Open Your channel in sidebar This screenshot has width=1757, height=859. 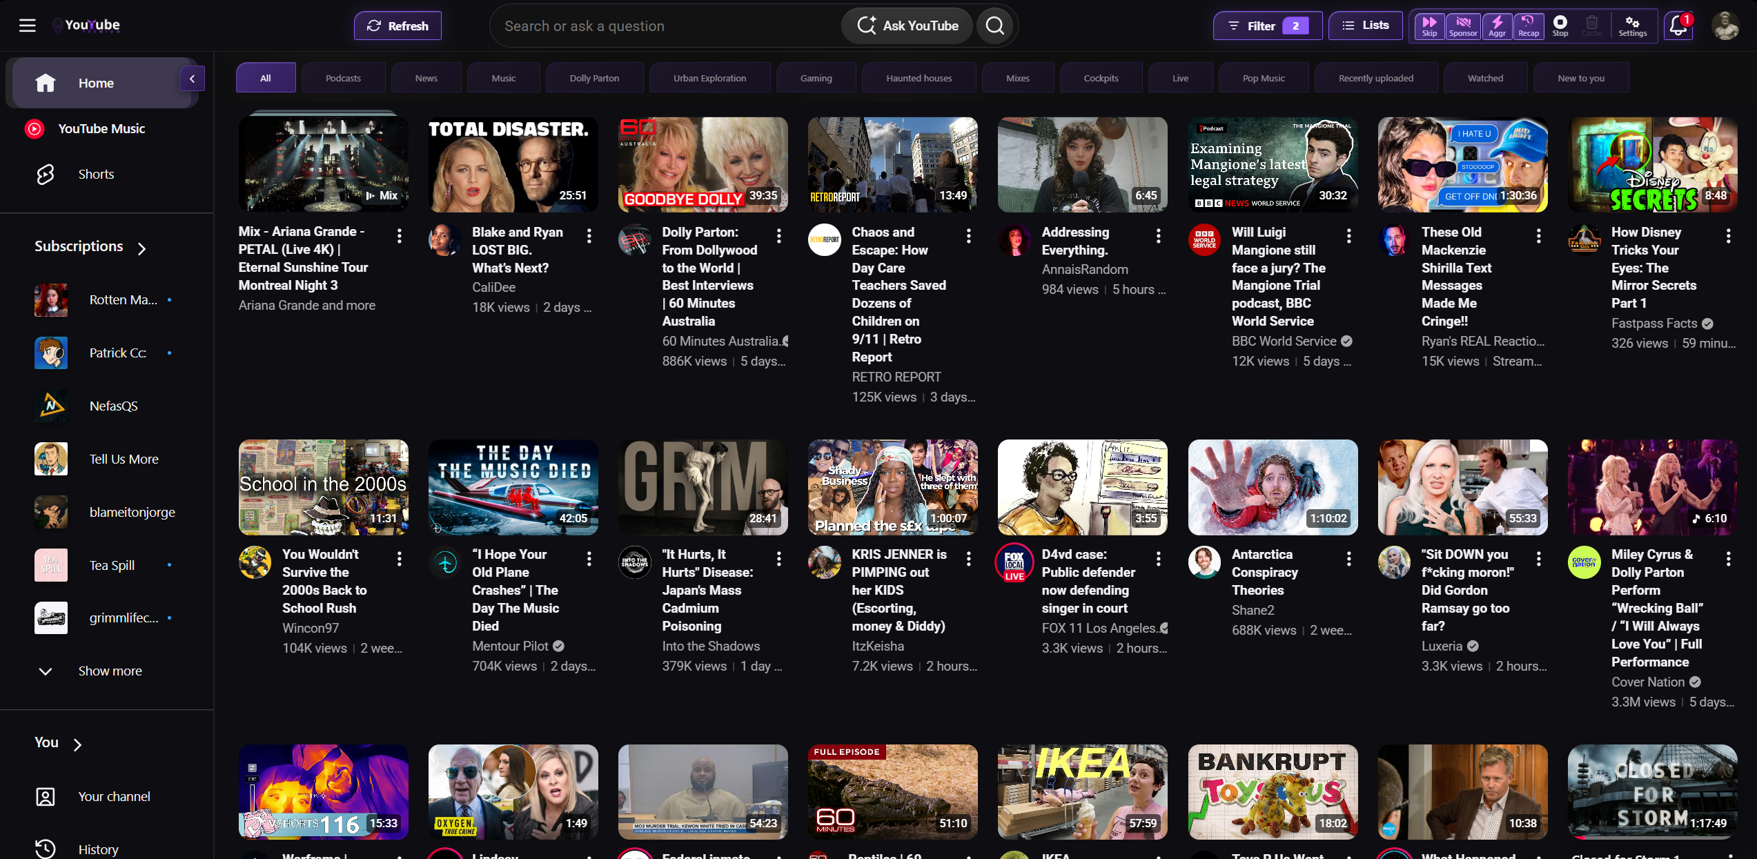pyautogui.click(x=102, y=797)
